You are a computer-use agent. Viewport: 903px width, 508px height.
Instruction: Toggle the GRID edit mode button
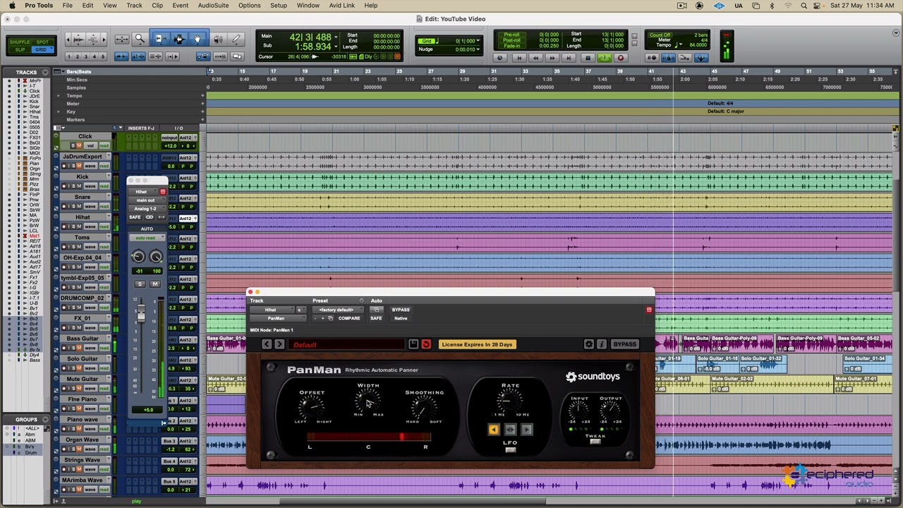42,49
